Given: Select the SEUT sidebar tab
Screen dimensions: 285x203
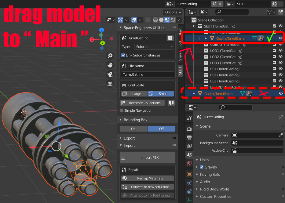Looking at the screenshot, I should click(x=180, y=71).
